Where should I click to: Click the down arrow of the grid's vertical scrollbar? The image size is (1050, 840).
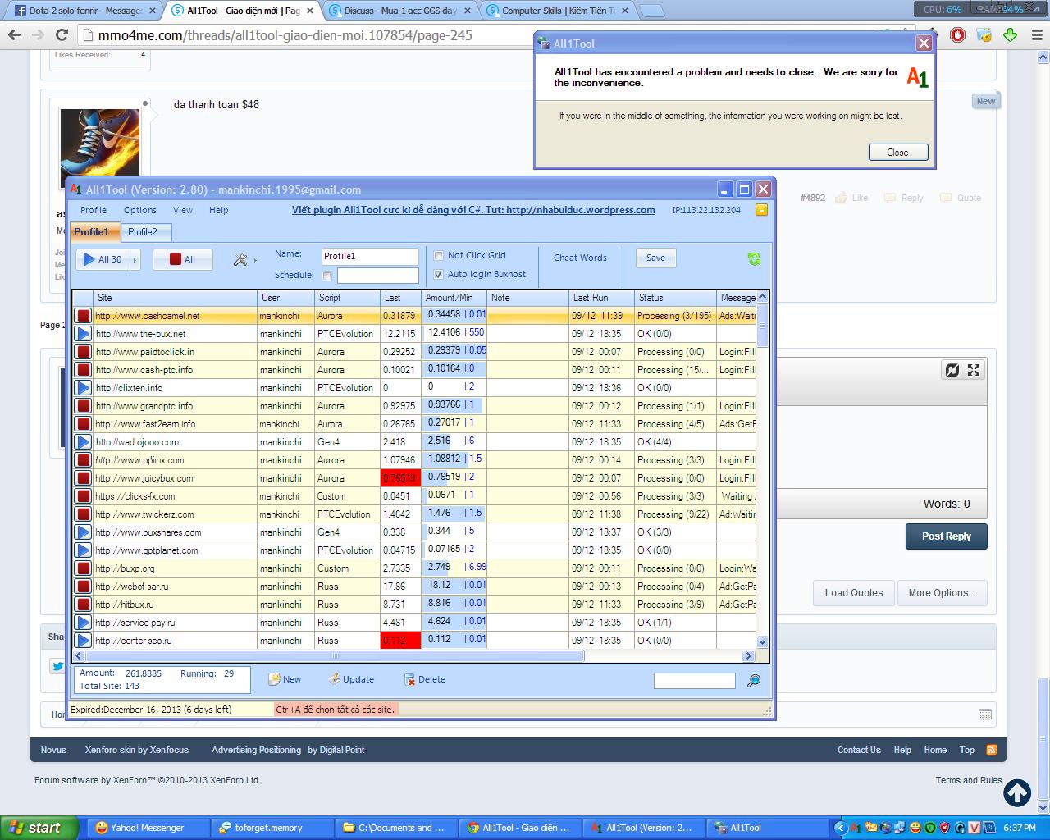click(762, 641)
